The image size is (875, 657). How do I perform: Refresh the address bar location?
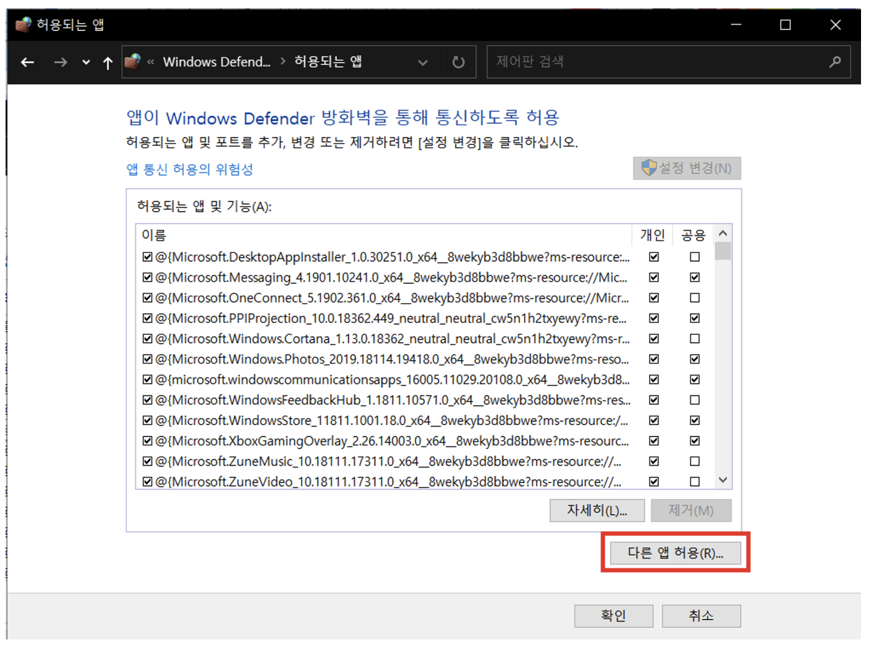pyautogui.click(x=458, y=62)
